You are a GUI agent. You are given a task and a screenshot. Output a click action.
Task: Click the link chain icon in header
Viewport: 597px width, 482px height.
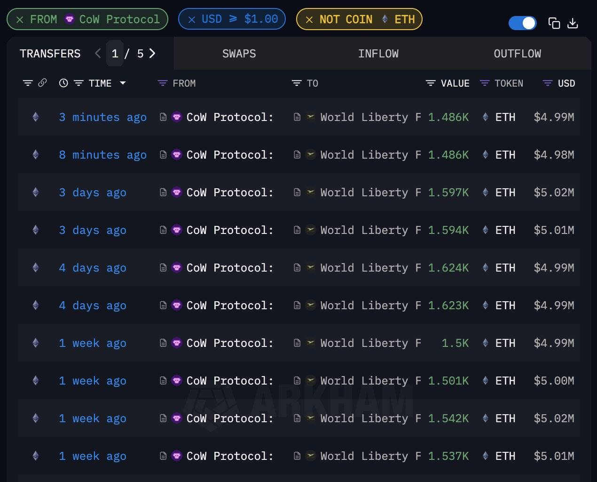pos(42,83)
